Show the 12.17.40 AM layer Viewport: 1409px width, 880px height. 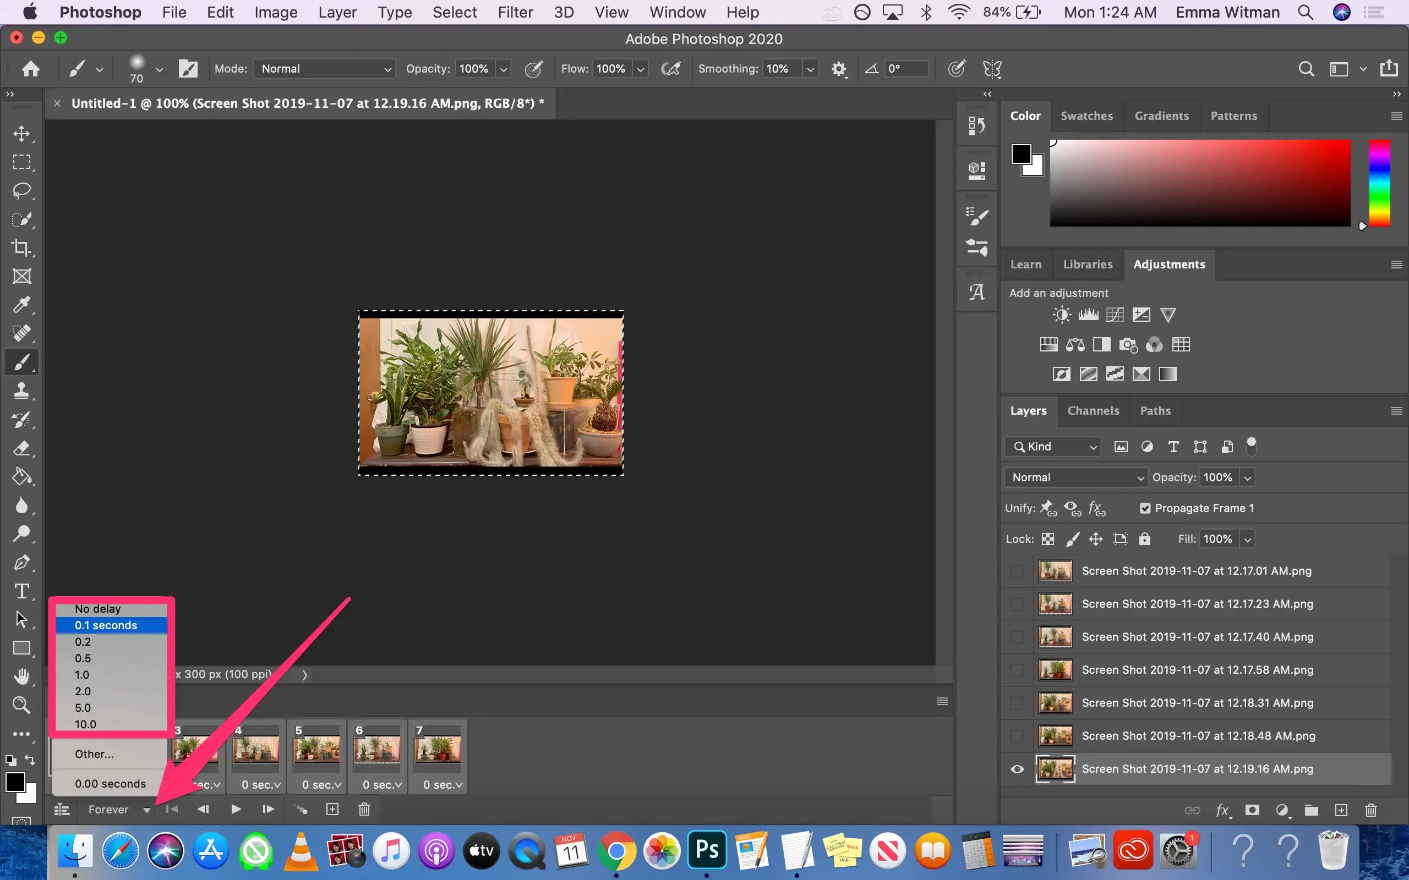pos(1017,637)
